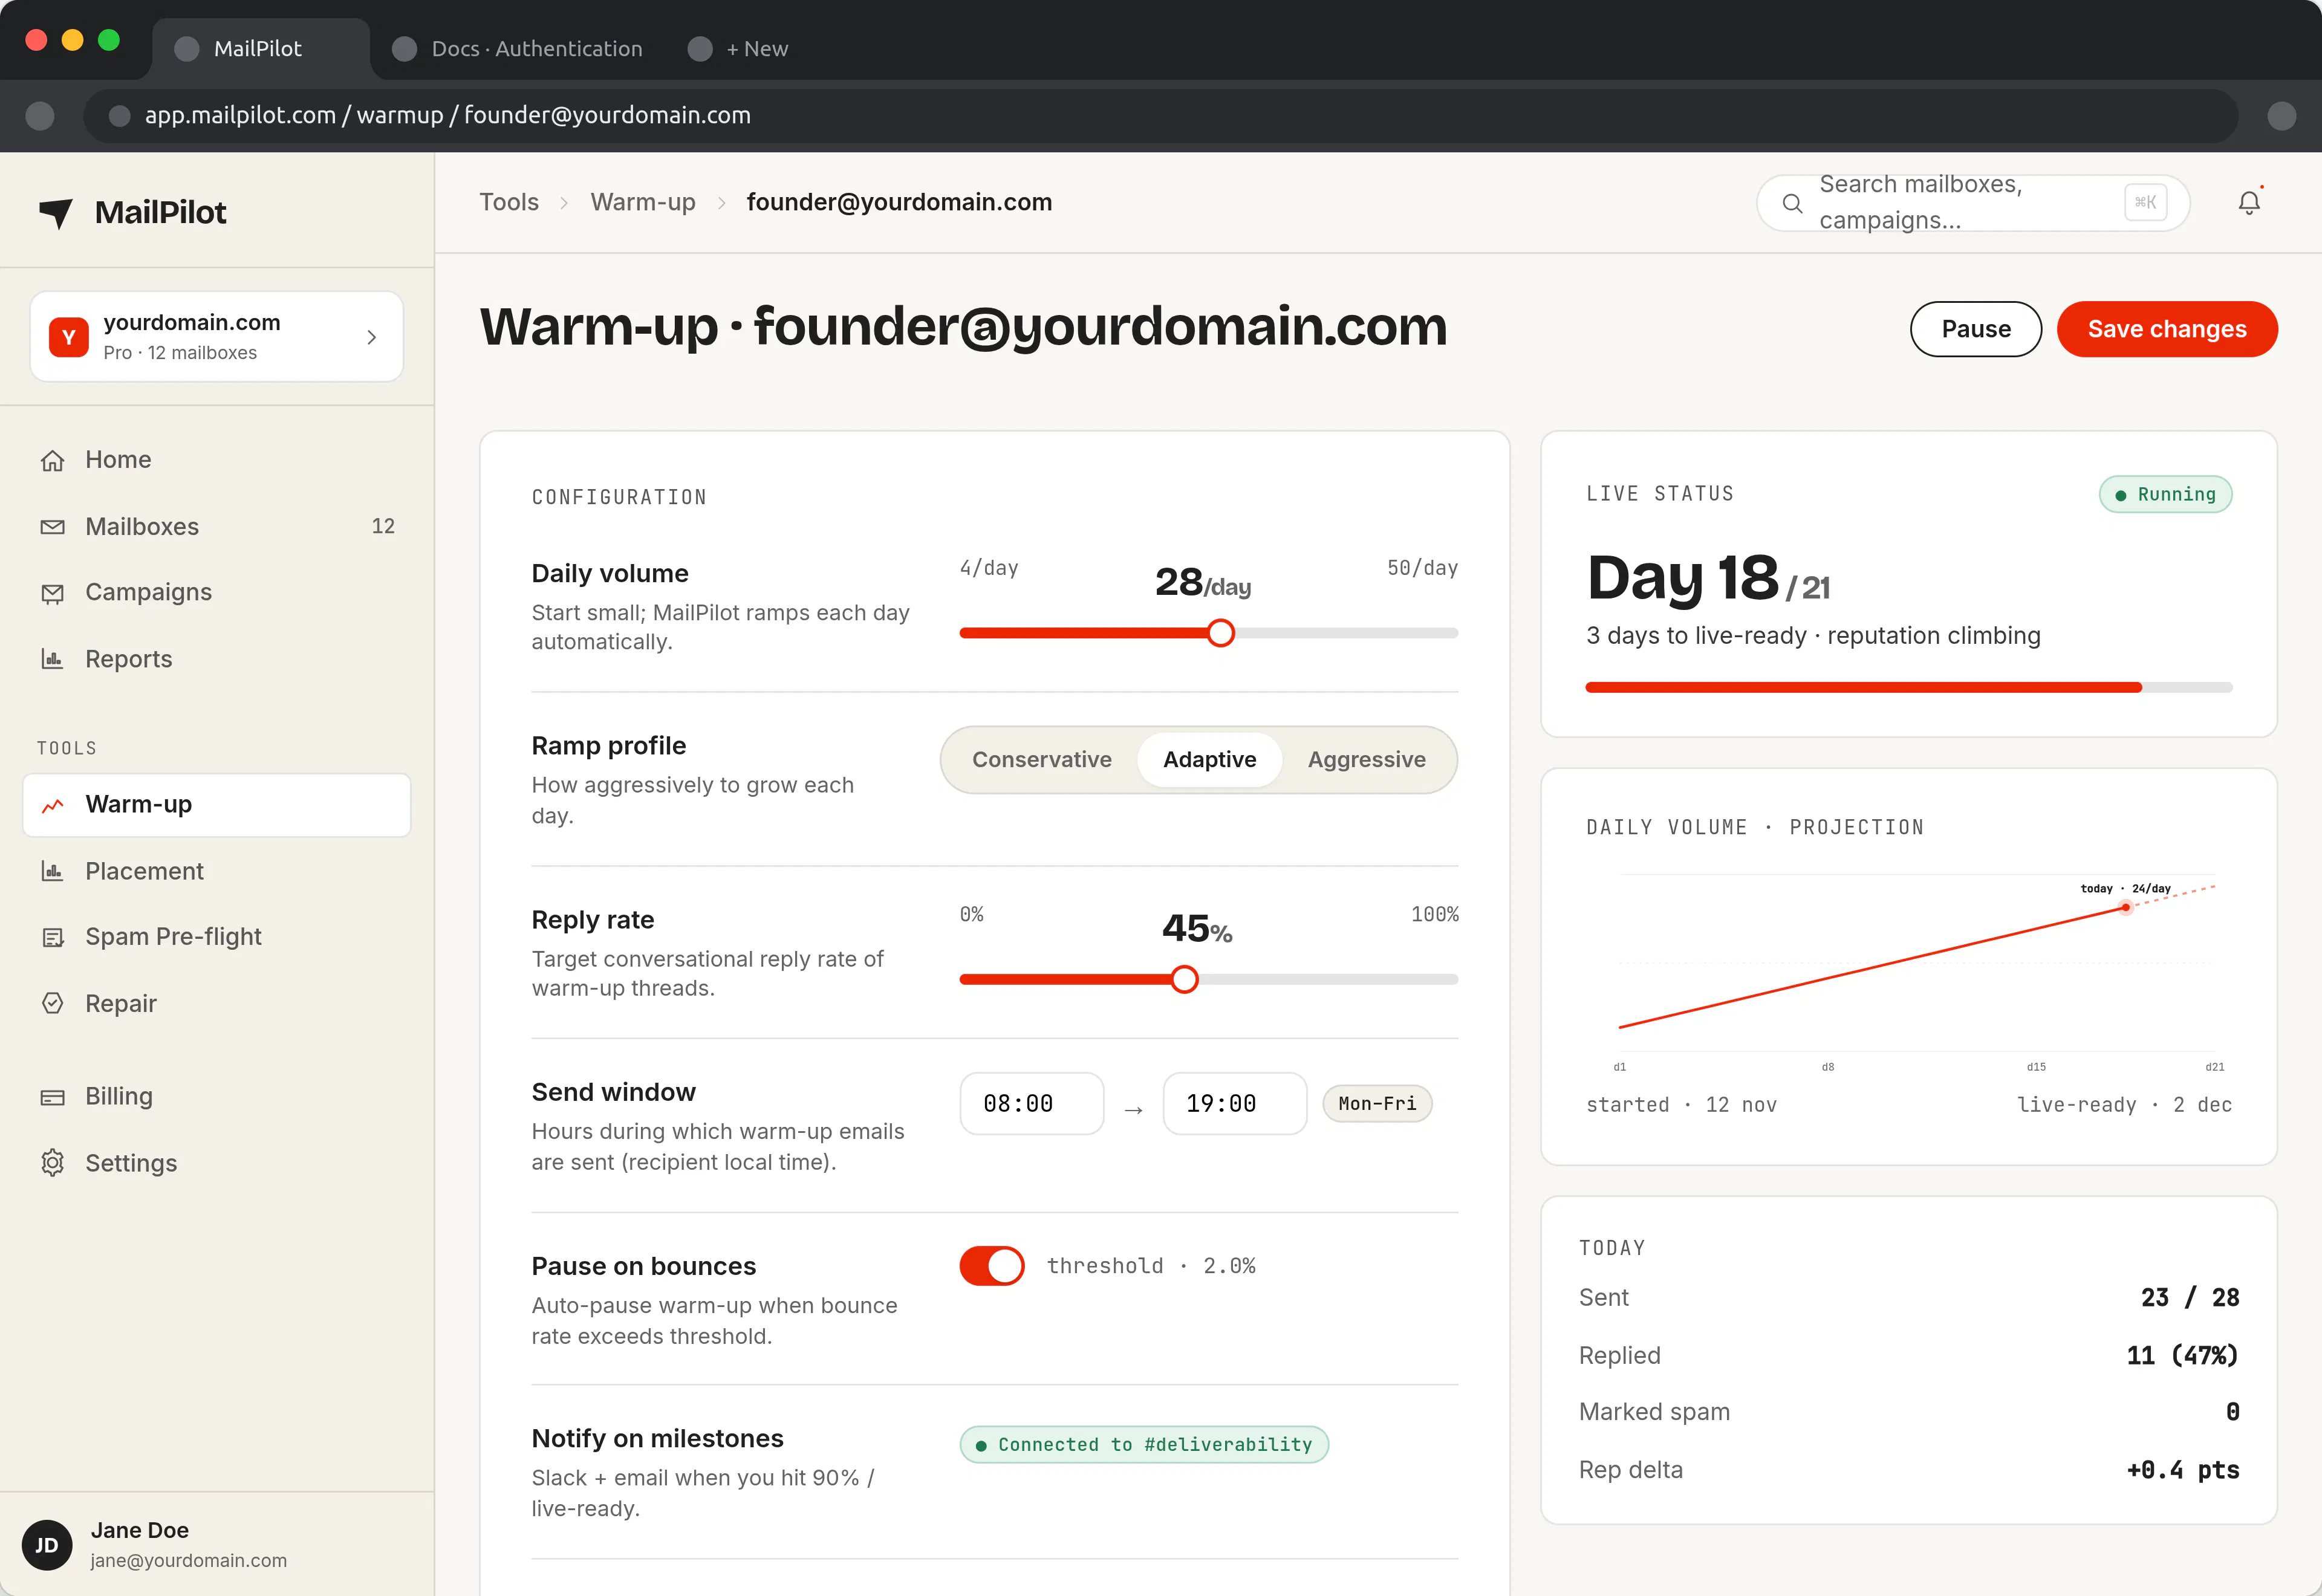Select the Adaptive ramp profile
The image size is (2322, 1596).
pos(1210,760)
